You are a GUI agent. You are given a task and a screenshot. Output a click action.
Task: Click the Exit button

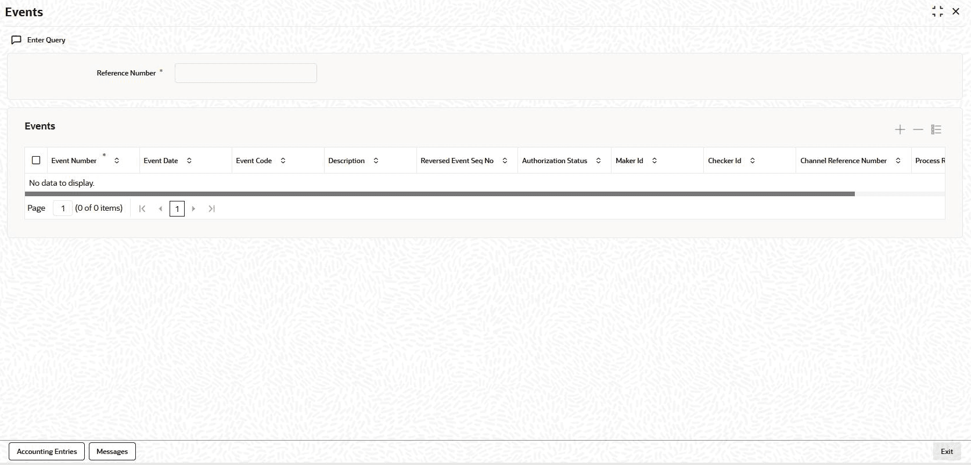pyautogui.click(x=947, y=452)
